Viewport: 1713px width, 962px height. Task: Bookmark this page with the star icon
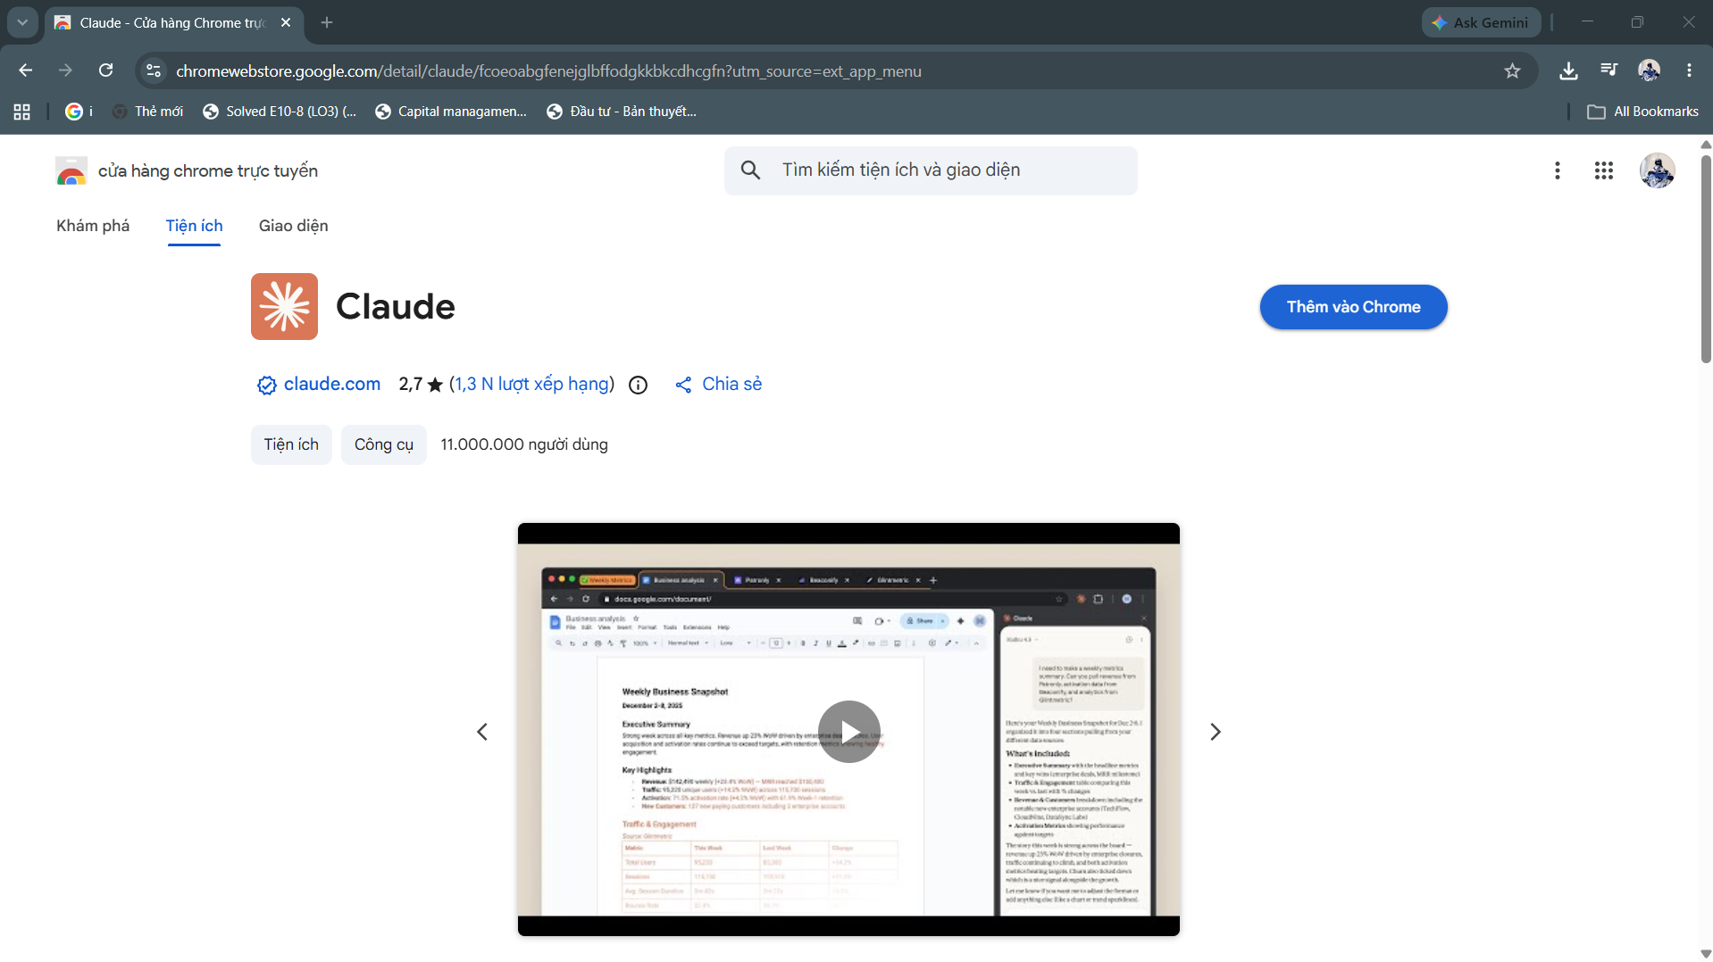coord(1512,70)
